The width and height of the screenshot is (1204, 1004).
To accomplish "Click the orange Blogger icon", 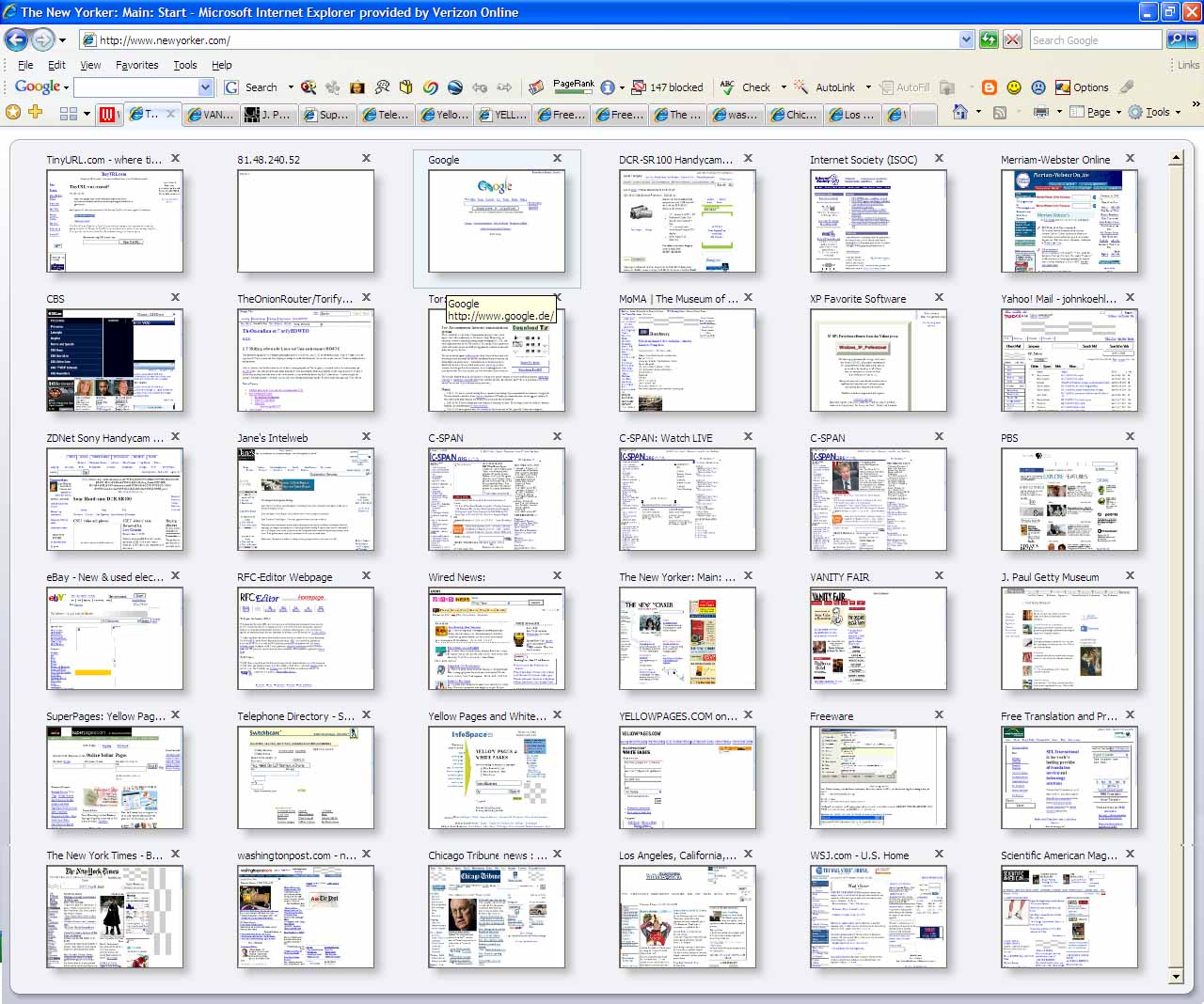I will (x=990, y=87).
